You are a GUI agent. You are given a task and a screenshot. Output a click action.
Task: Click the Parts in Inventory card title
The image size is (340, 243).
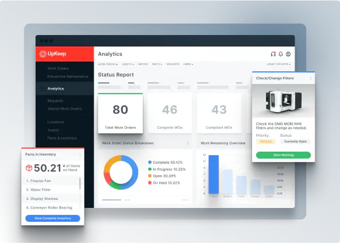coord(41,155)
